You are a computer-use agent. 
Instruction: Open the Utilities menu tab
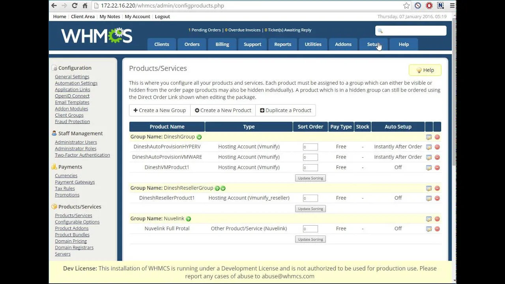pos(313,44)
